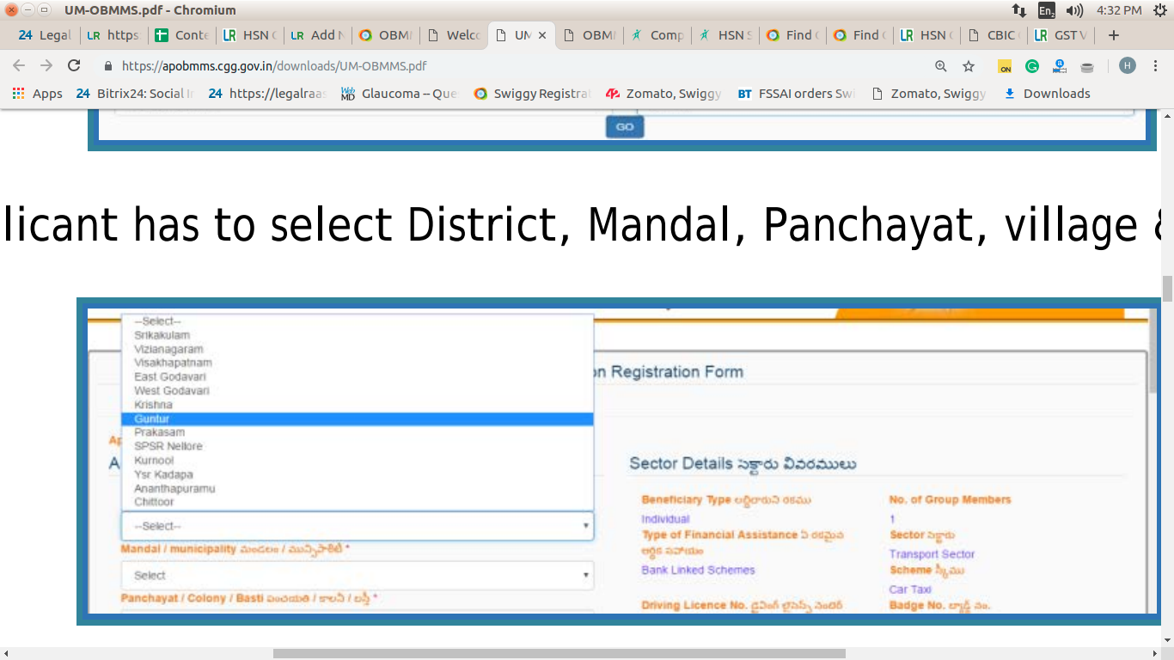Viewport: 1174px width, 660px height.
Task: Go back to the previous page
Action: [19, 65]
